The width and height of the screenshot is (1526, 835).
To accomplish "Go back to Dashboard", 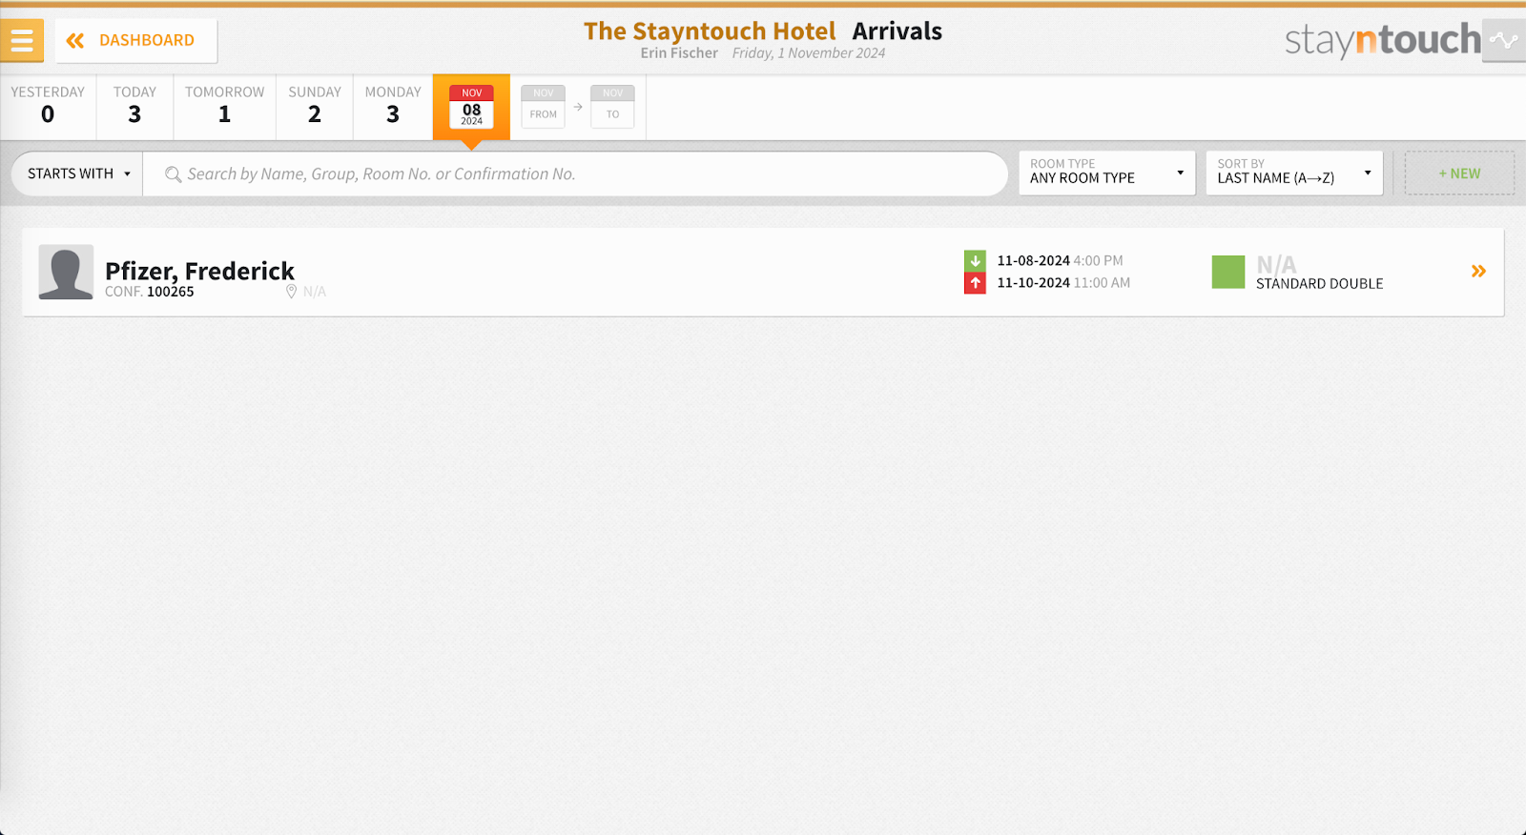I will pyautogui.click(x=135, y=41).
